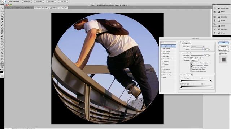Click the style preview thumbnail
Viewport: 231px width, 129px height.
(x=223, y=59)
